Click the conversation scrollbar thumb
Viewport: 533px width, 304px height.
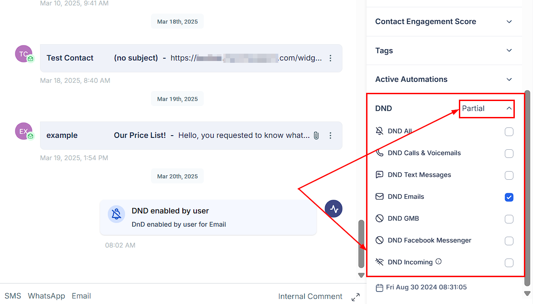(362, 244)
